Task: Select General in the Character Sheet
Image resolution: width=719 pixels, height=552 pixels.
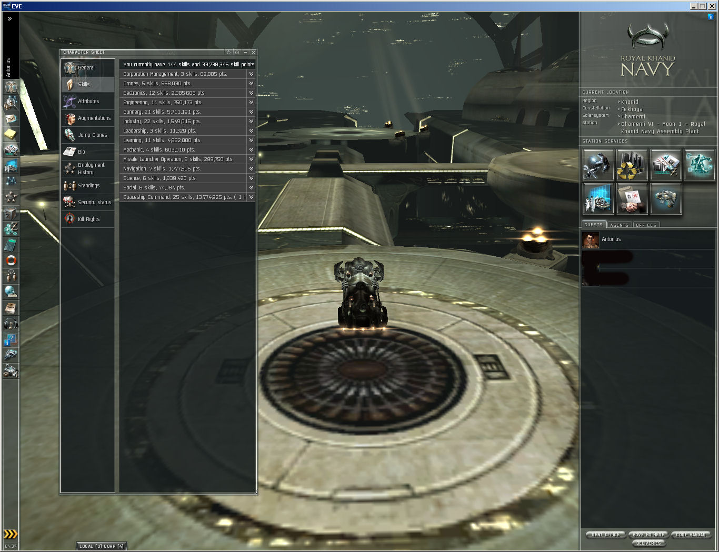Action: 88,68
